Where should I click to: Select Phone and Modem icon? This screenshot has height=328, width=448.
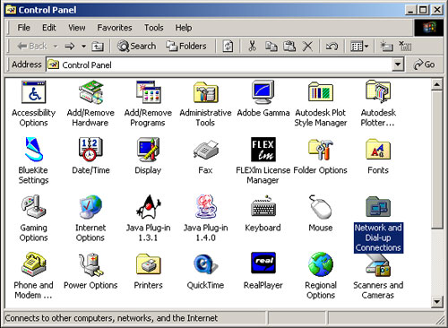[33, 264]
